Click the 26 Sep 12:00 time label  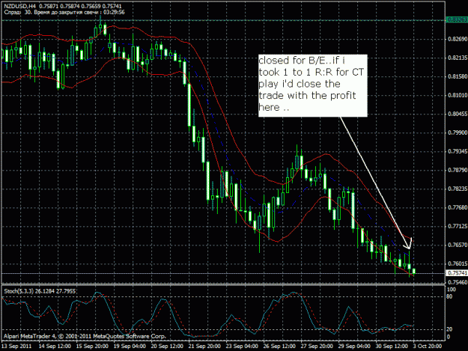coord(279,346)
